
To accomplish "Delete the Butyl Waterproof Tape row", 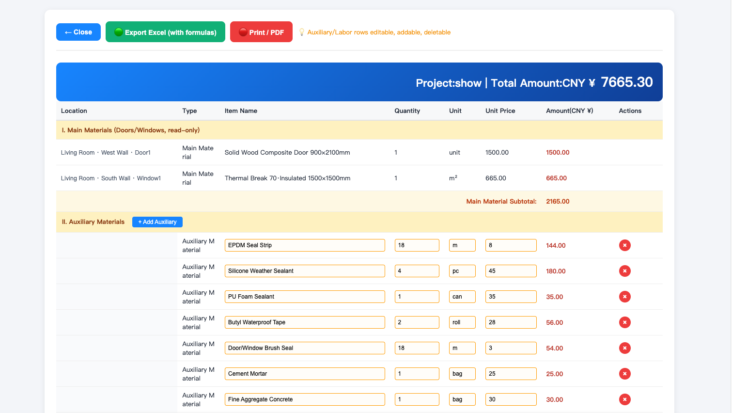I will [x=624, y=322].
